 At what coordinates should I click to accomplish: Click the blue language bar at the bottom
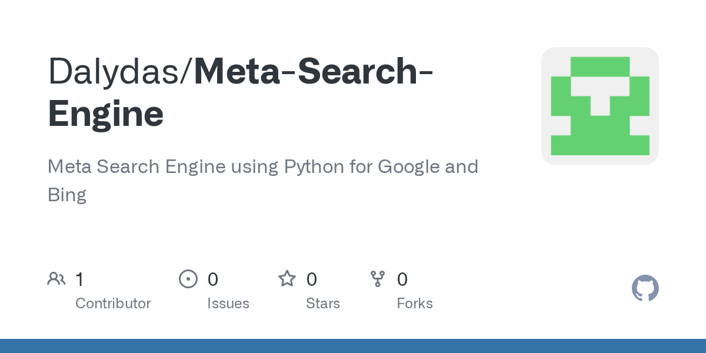(x=353, y=346)
